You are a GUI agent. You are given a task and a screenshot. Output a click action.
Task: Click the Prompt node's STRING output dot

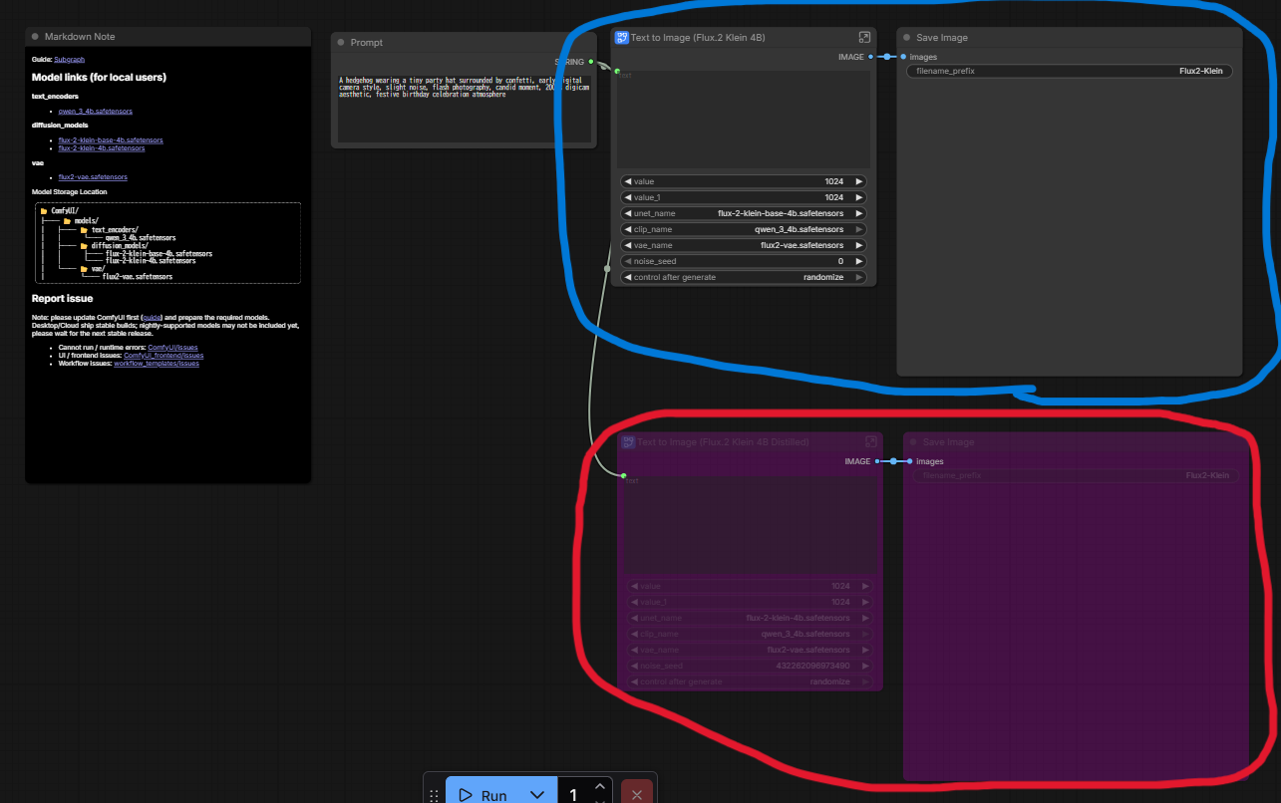591,62
